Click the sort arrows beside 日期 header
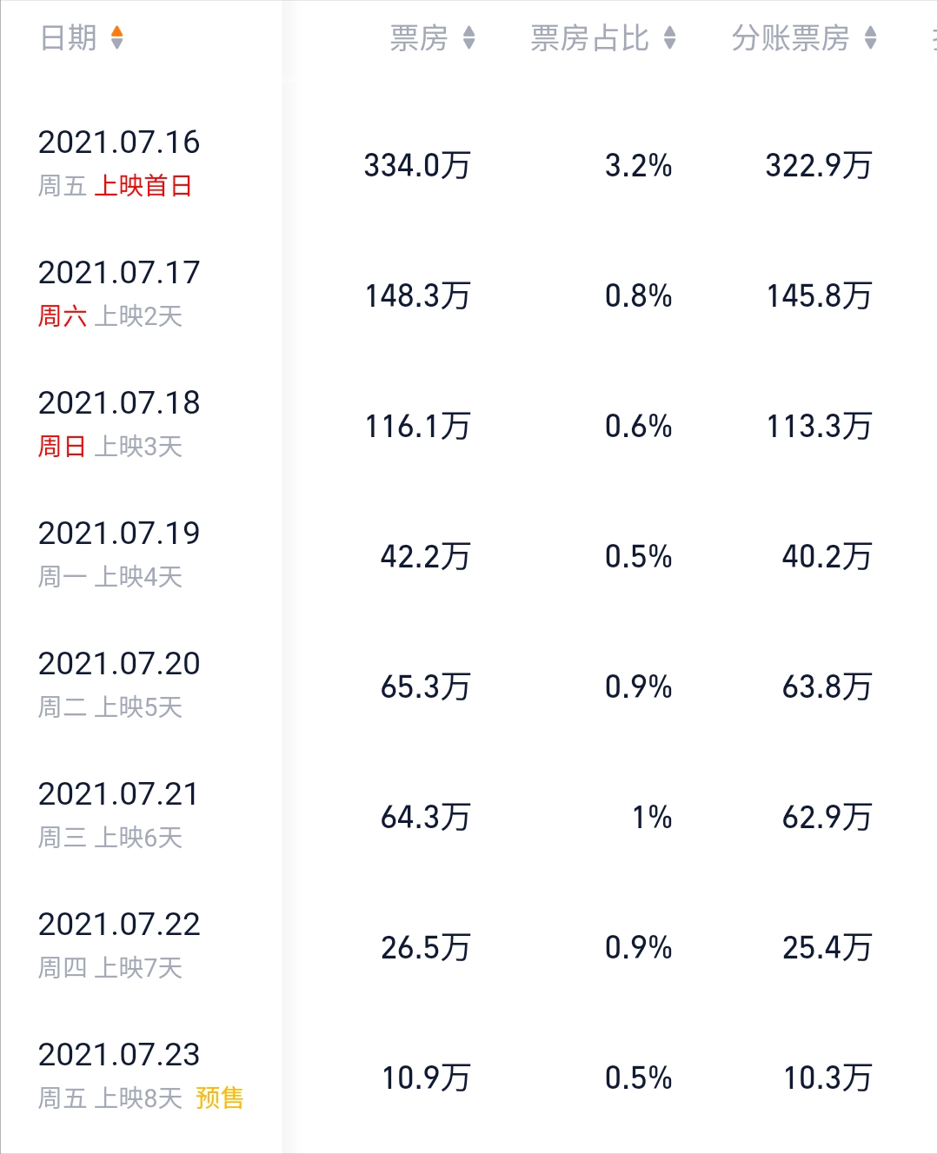Screen dimensions: 937x1154 coord(117,38)
